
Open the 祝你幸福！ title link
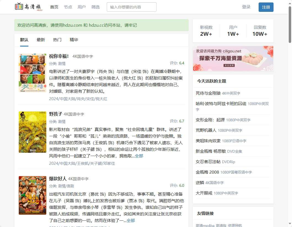pyautogui.click(x=59, y=56)
